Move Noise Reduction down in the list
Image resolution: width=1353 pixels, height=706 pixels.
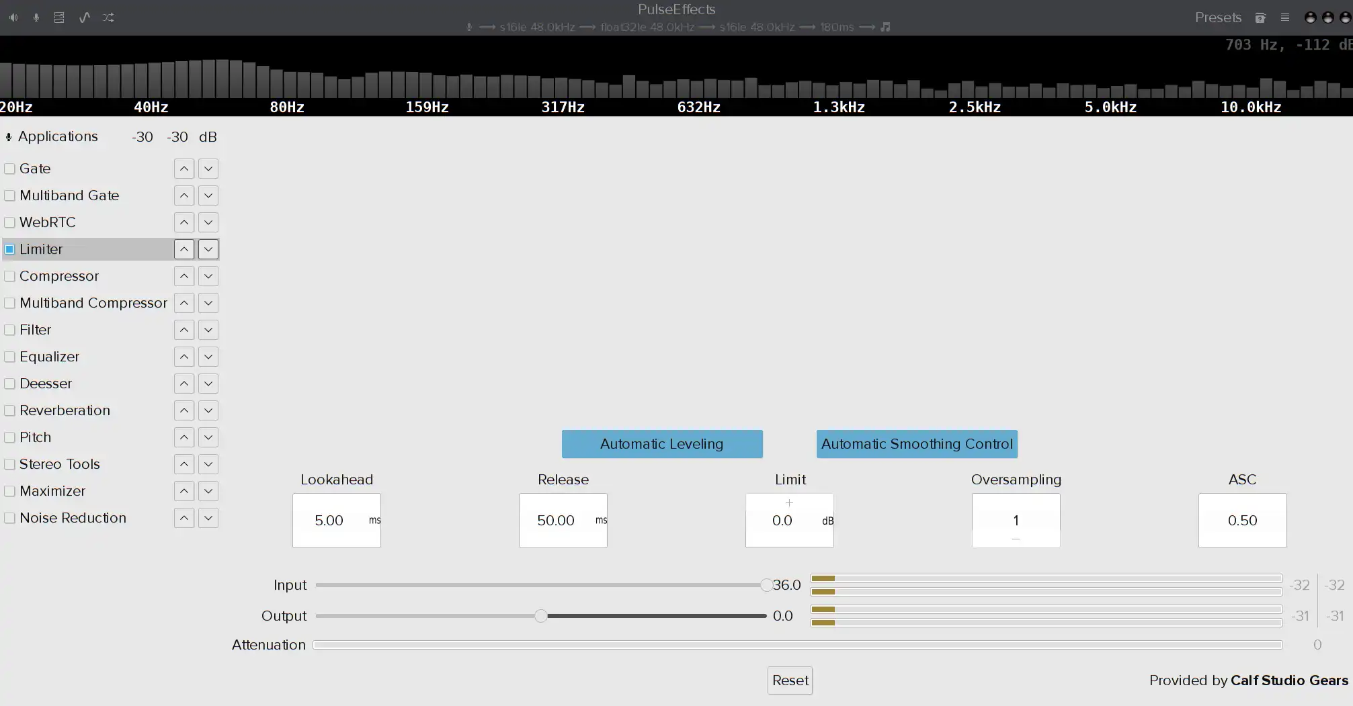208,518
